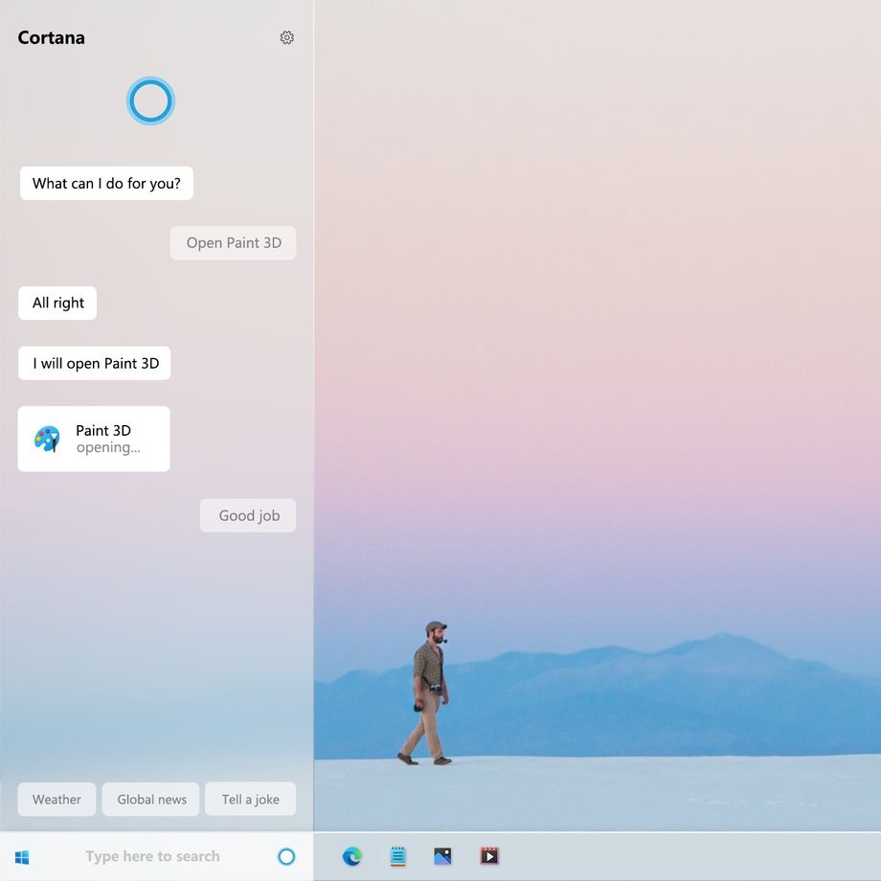Select the "Open Paint 3D" user message
Screen dimensions: 881x881
[x=233, y=242]
